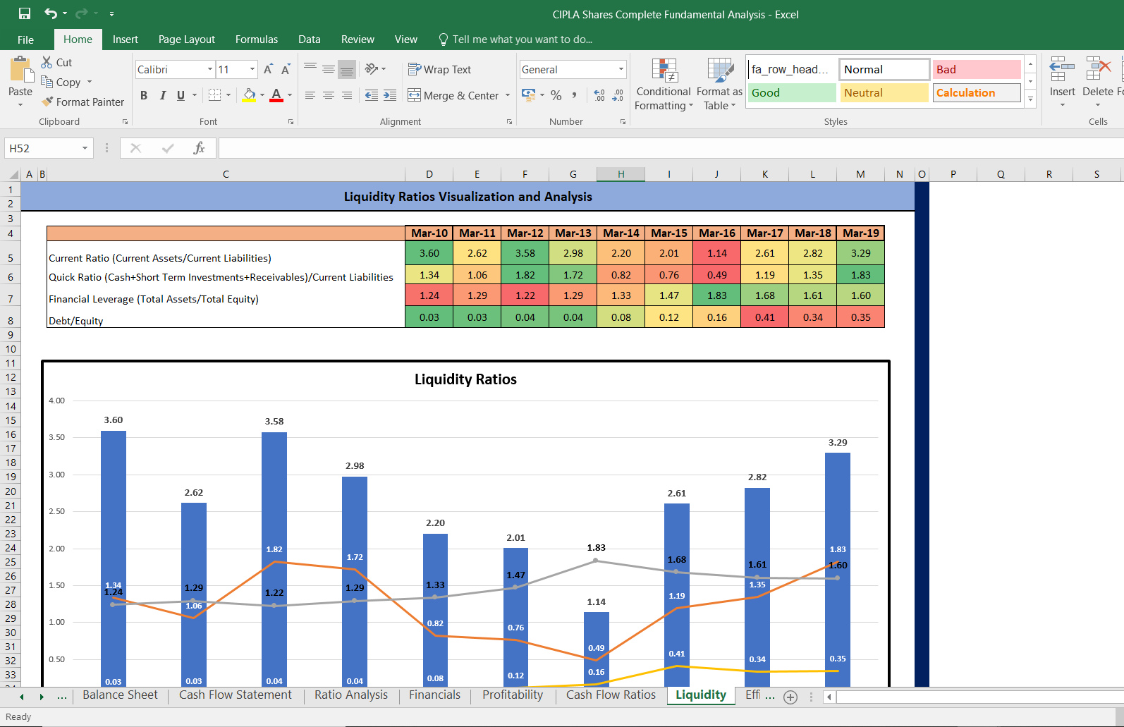Screen dimensions: 1124x727
Task: Toggle bold formatting
Action: click(x=144, y=95)
